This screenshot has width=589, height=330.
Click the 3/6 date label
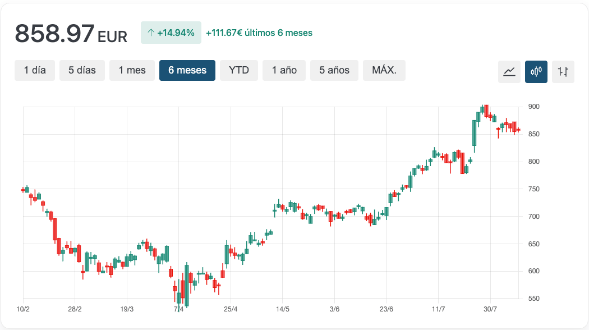pos(334,309)
